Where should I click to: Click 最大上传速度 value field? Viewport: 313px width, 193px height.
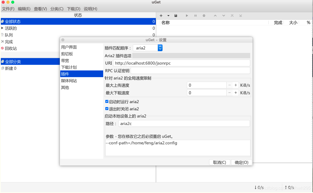pos(207,85)
